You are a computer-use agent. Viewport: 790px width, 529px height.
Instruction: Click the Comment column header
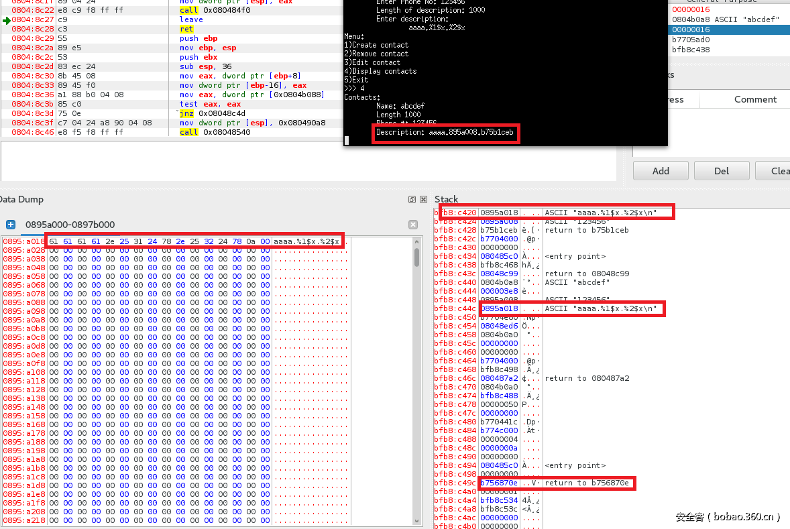point(754,99)
